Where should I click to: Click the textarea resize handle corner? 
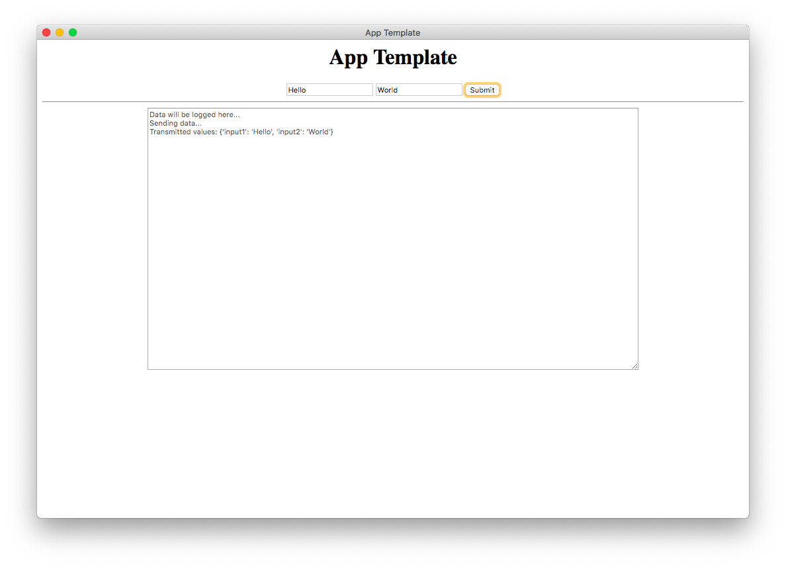pyautogui.click(x=634, y=366)
